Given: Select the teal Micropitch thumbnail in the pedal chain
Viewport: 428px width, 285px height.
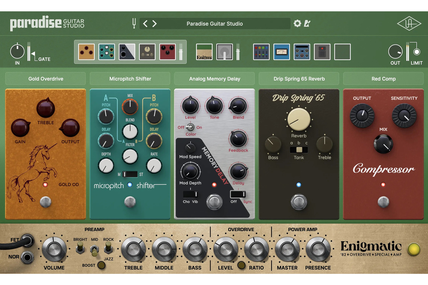Looking at the screenshot, I should click(x=107, y=52).
